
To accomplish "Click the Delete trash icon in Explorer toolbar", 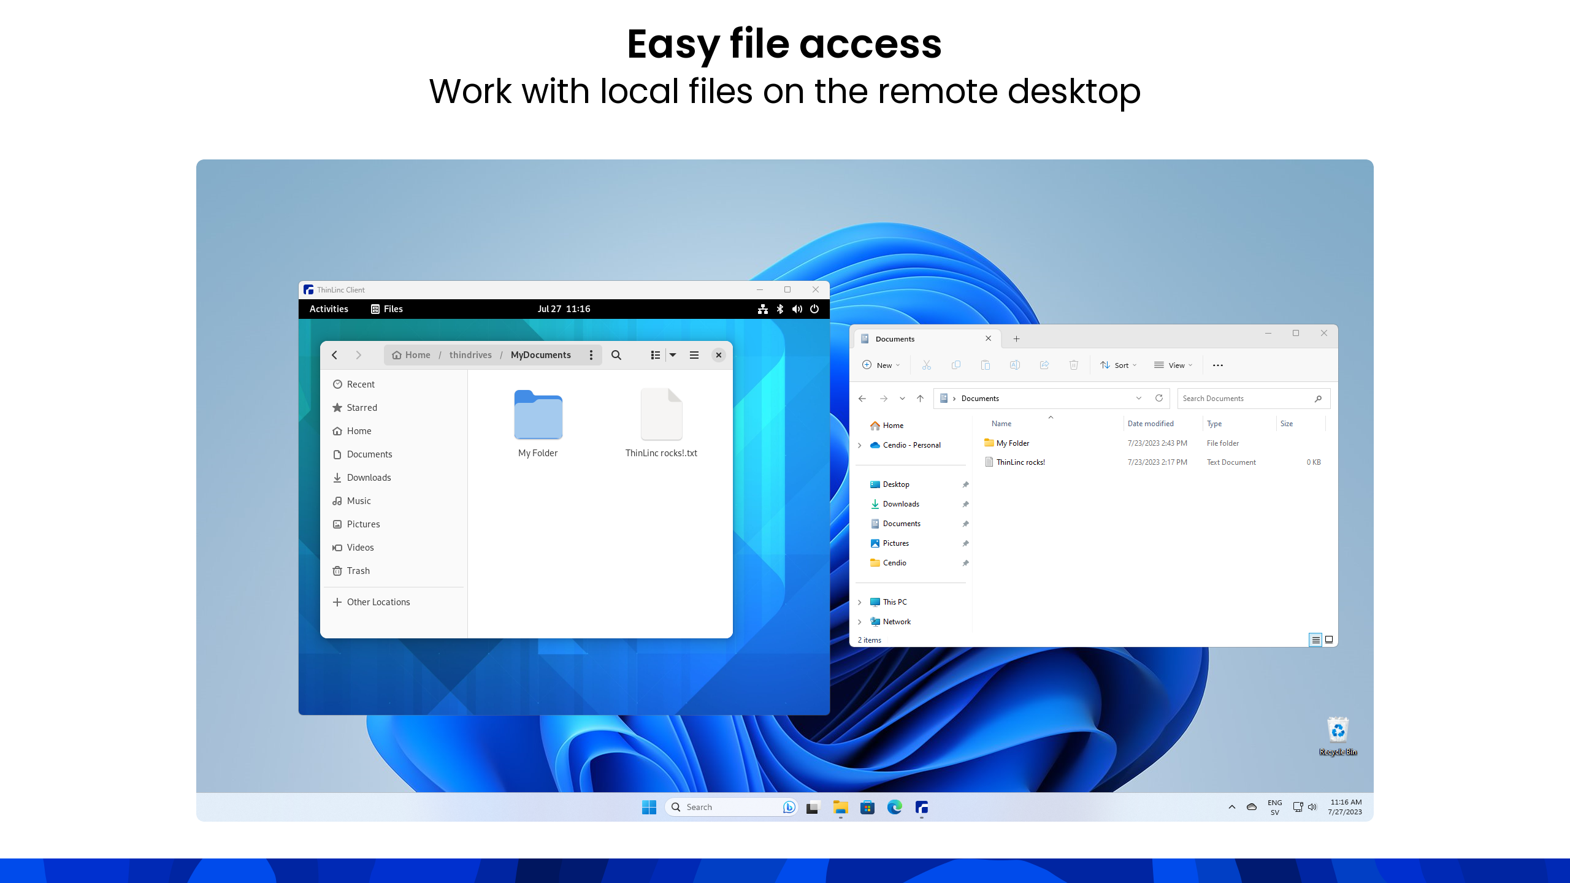I will pyautogui.click(x=1074, y=365).
